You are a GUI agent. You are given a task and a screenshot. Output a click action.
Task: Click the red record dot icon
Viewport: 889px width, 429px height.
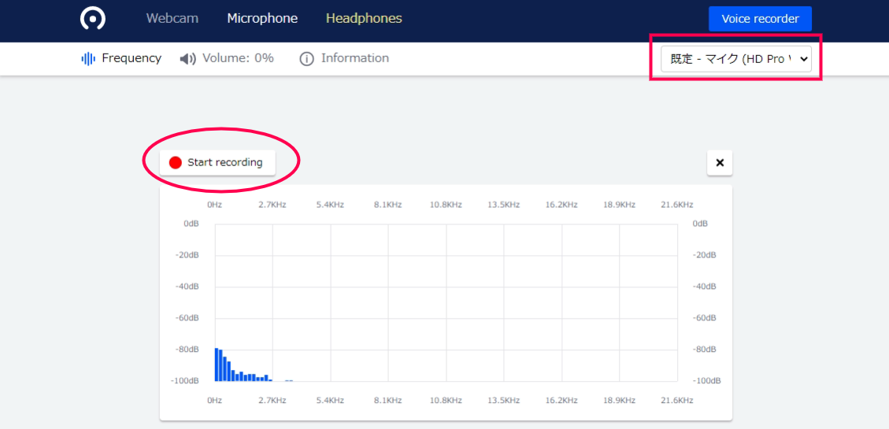pos(175,163)
